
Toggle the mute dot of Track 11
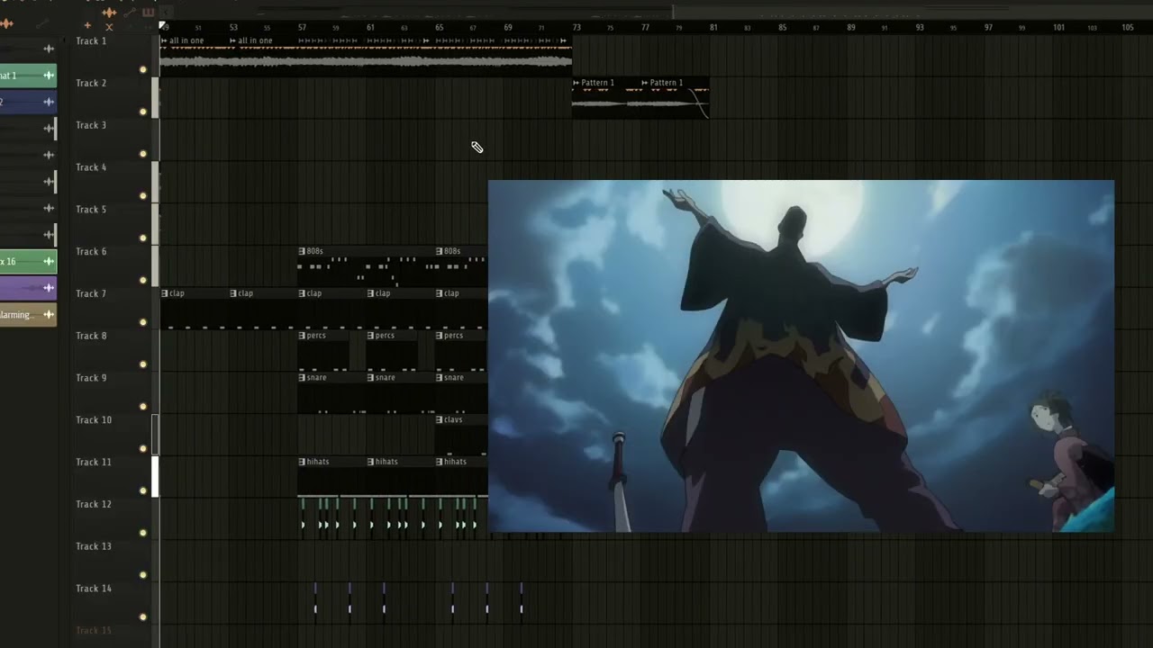click(x=142, y=490)
